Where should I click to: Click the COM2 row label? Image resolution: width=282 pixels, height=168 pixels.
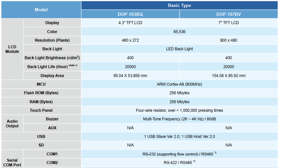pos(52,163)
